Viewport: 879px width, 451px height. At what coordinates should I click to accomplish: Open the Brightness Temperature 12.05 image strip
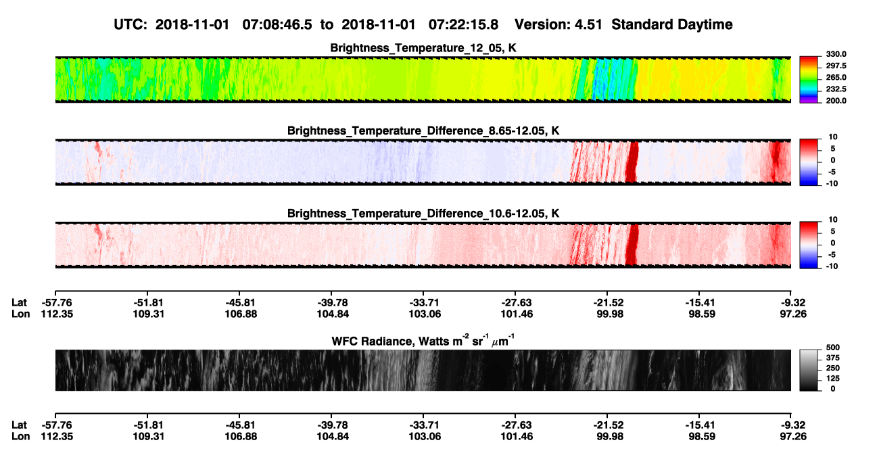(423, 79)
